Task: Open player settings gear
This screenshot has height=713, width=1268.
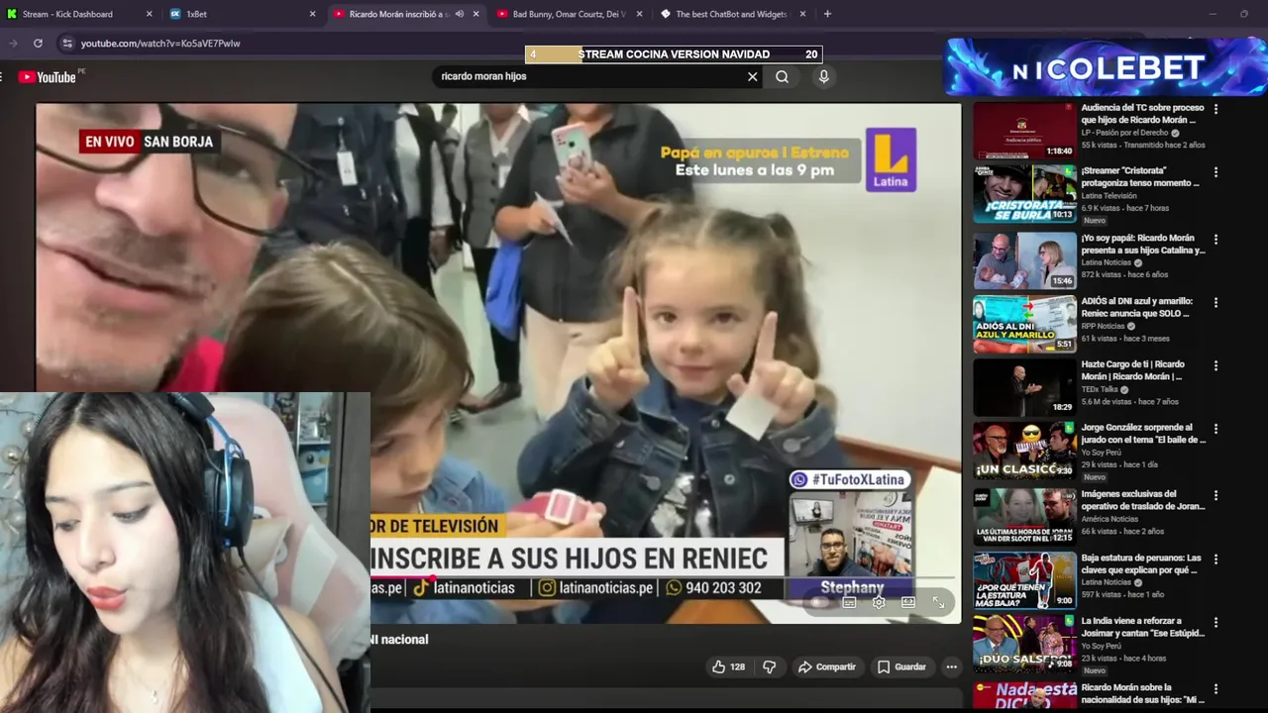Action: [x=879, y=602]
